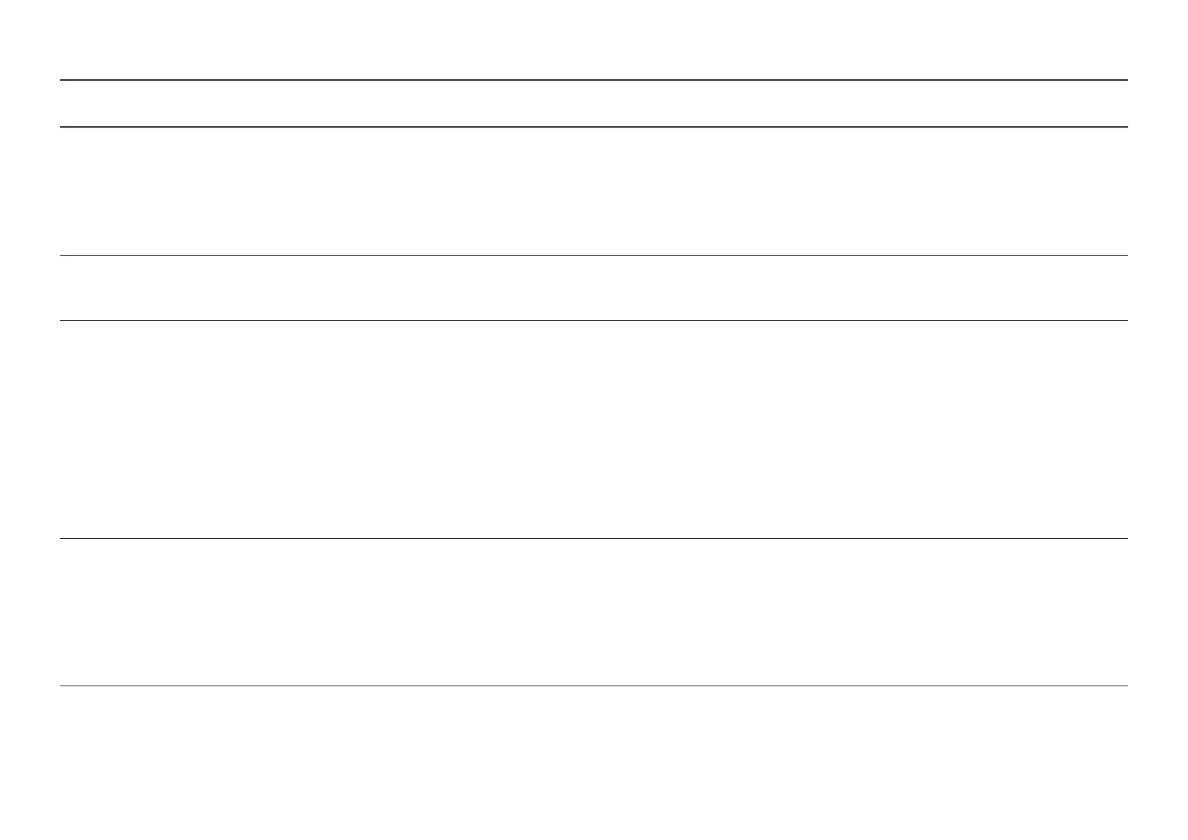
Task: Click the first blank row below the header
Action: (x=594, y=191)
